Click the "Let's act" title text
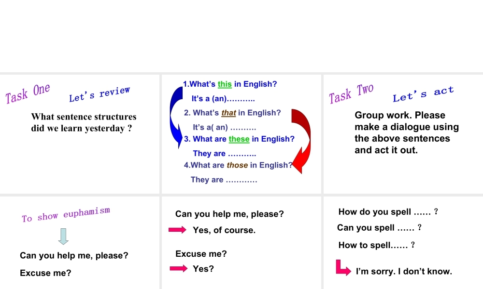The image size is (483, 289). pyautogui.click(x=423, y=94)
